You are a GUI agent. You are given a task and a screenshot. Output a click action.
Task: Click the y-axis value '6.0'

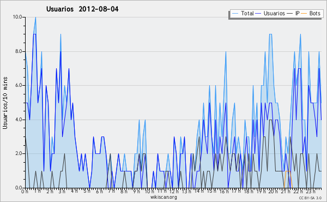(x=19, y=85)
